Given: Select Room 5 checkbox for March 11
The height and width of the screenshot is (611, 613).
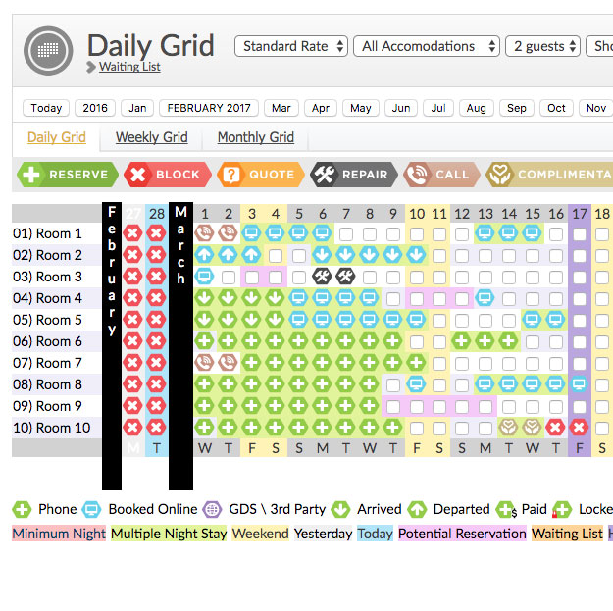Looking at the screenshot, I should point(439,321).
